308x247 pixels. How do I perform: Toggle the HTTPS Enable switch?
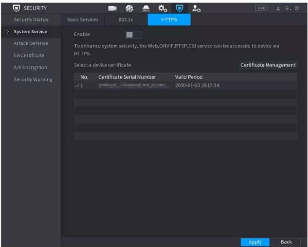click(x=133, y=35)
